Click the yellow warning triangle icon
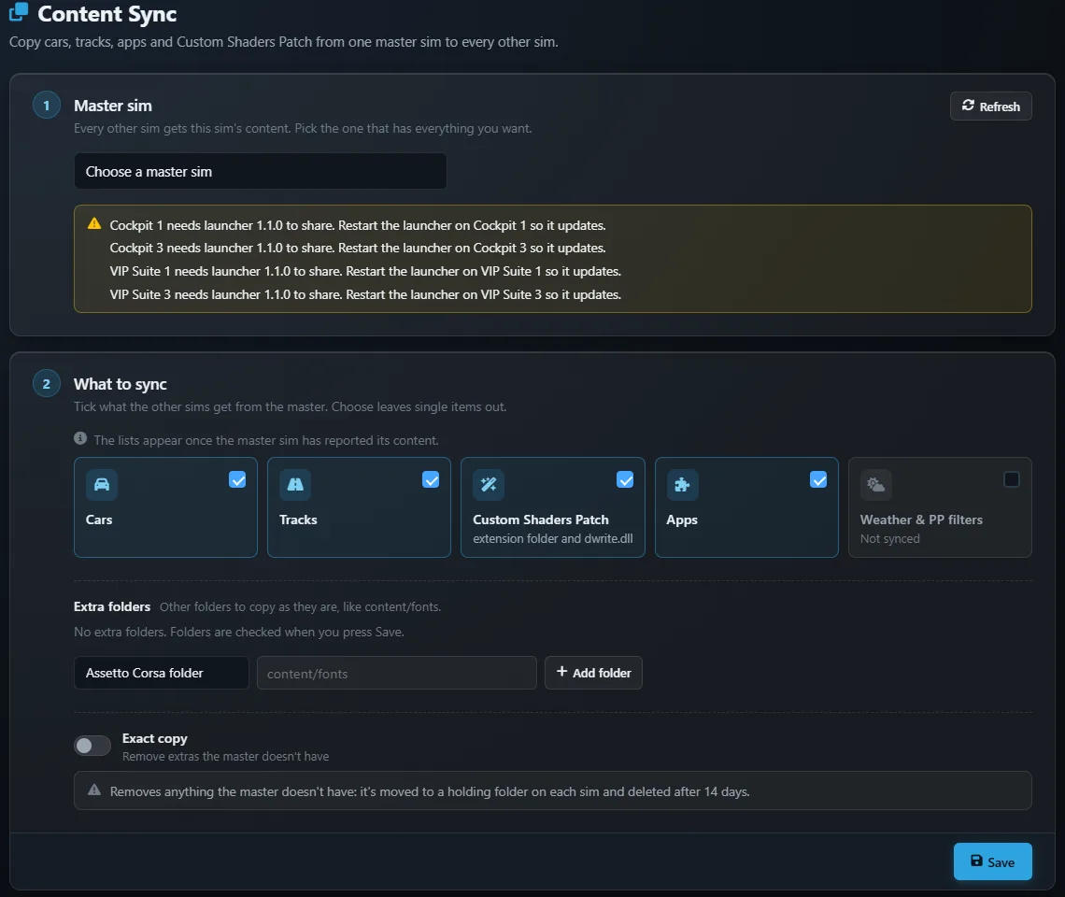 [94, 223]
